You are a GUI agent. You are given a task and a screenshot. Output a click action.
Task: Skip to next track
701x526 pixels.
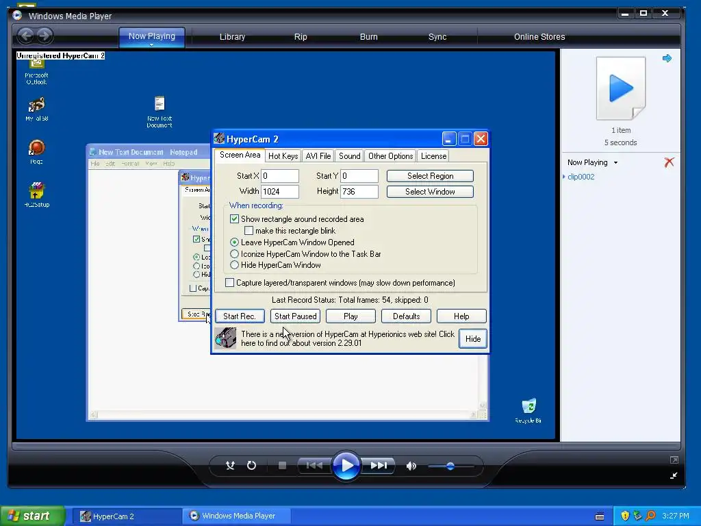(x=379, y=466)
